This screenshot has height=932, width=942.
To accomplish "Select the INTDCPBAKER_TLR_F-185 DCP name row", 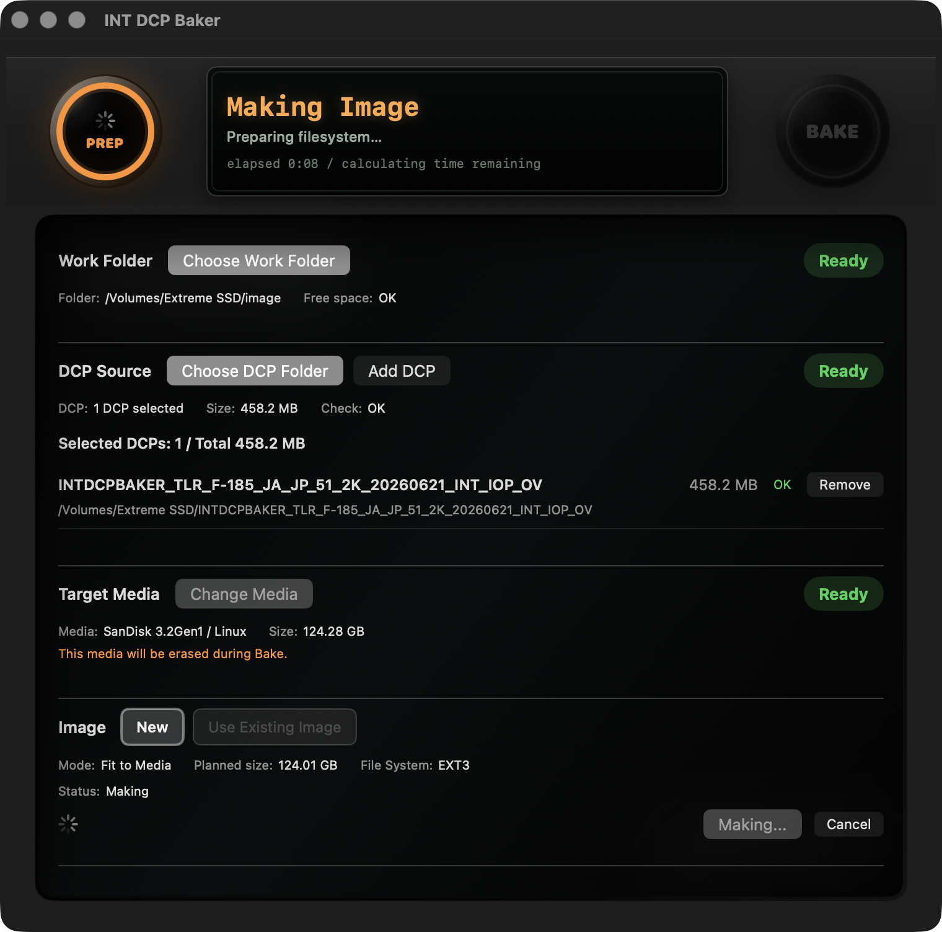I will tap(300, 485).
